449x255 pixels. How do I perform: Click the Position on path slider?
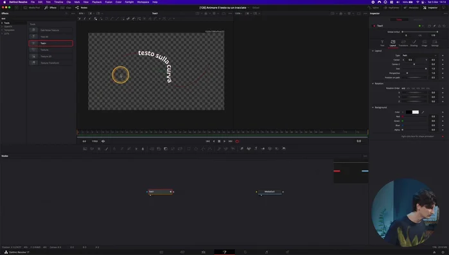coord(414,78)
